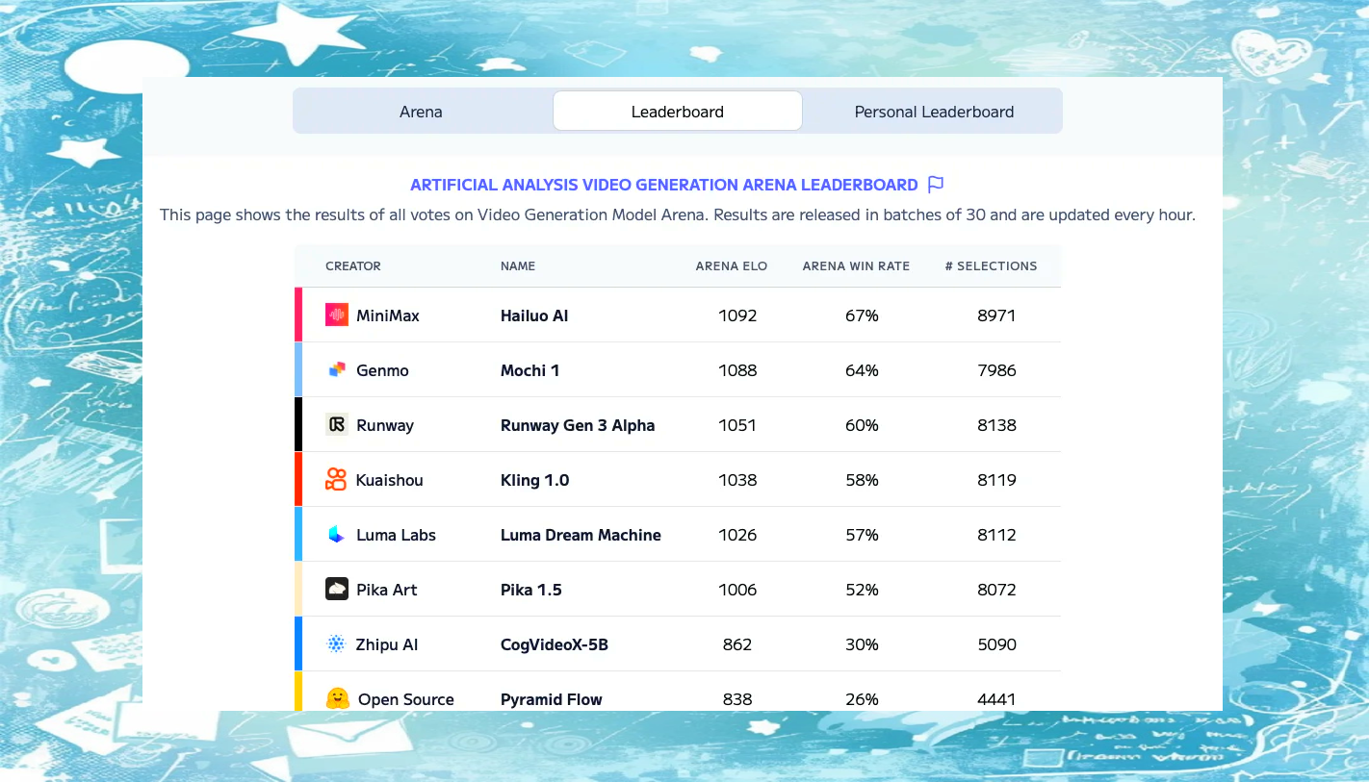1369x782 pixels.
Task: Select the Leaderboard tab
Action: tap(678, 112)
